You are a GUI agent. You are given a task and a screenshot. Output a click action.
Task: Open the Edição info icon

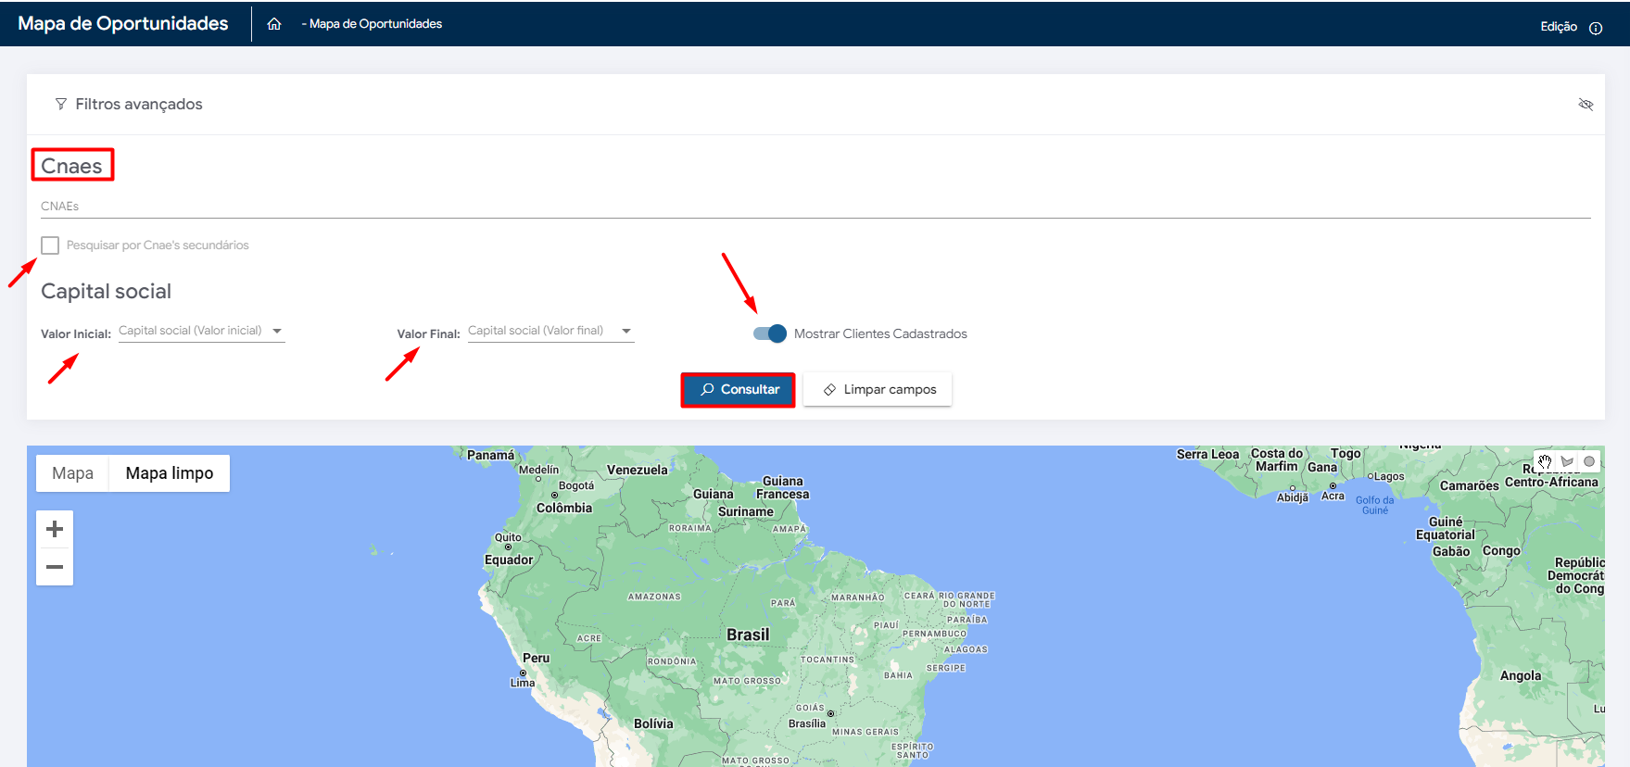[x=1596, y=28]
